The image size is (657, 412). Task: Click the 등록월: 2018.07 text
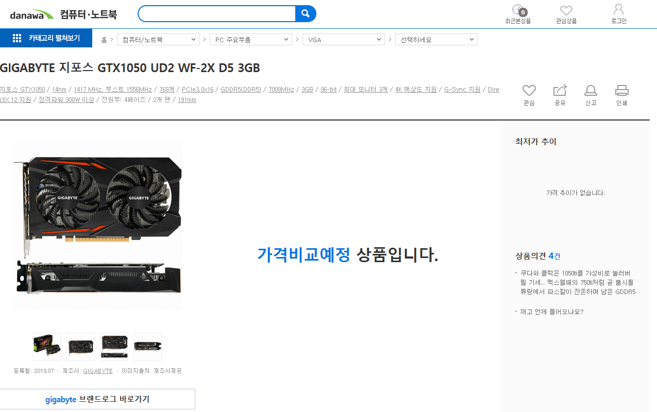tap(34, 371)
